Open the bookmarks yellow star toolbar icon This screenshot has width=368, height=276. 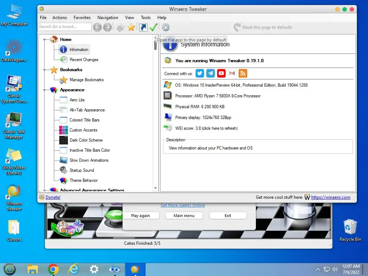pos(131,27)
